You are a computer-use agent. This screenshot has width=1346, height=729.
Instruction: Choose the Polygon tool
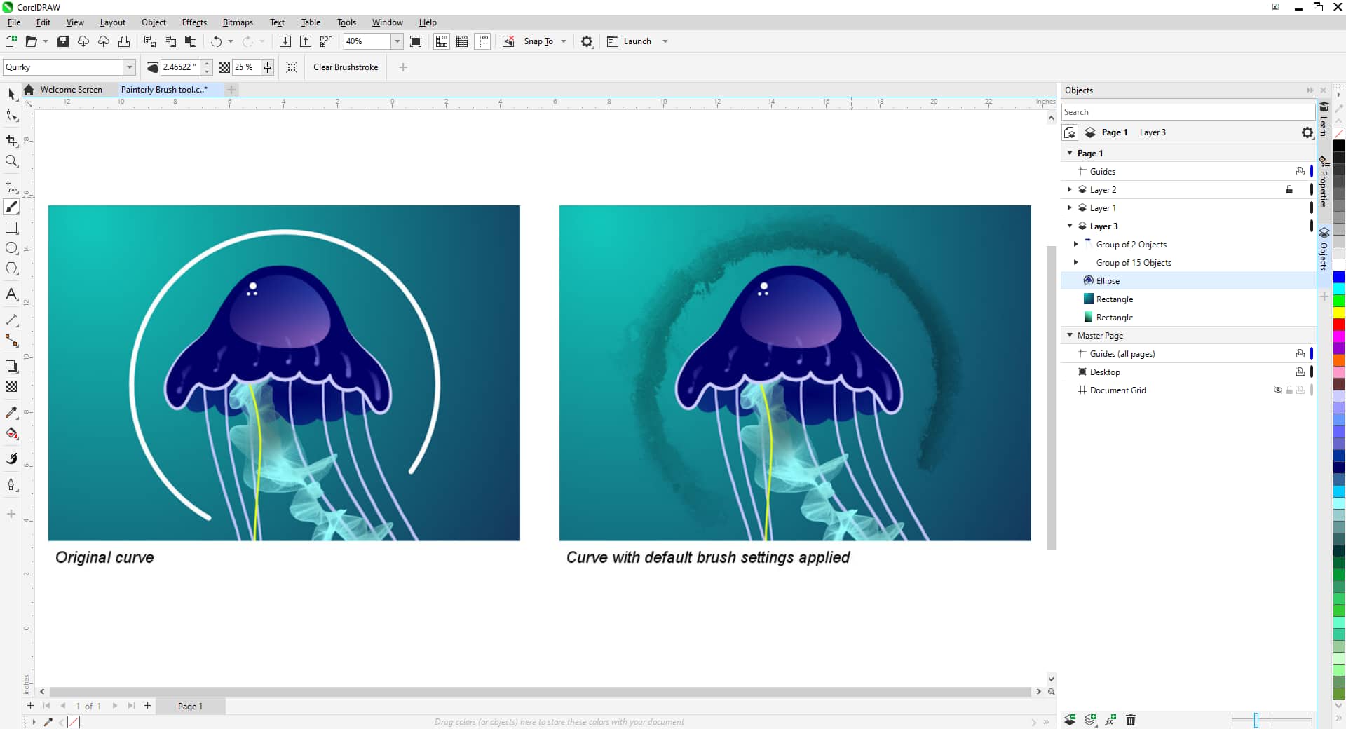[11, 268]
